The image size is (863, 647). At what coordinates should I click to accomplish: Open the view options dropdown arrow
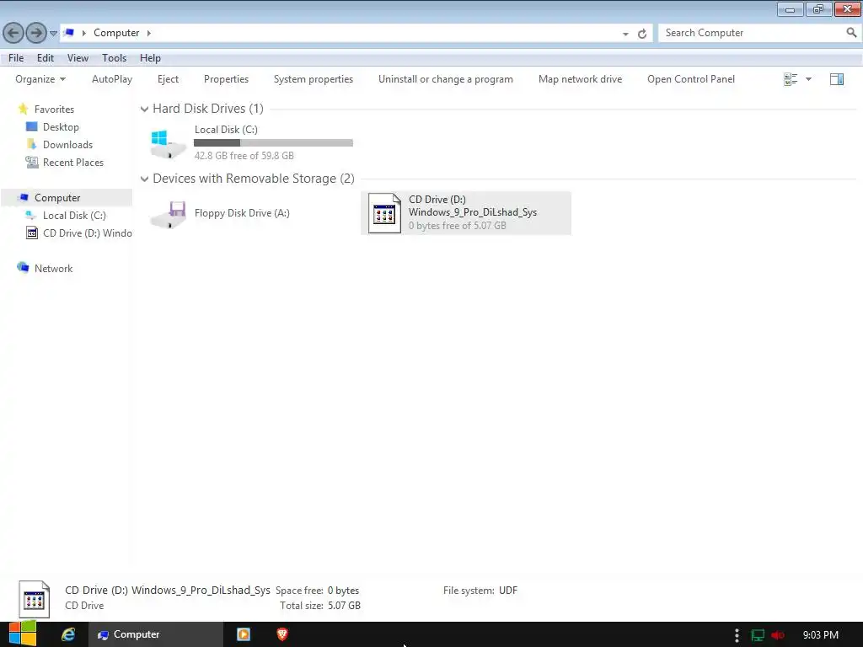808,79
